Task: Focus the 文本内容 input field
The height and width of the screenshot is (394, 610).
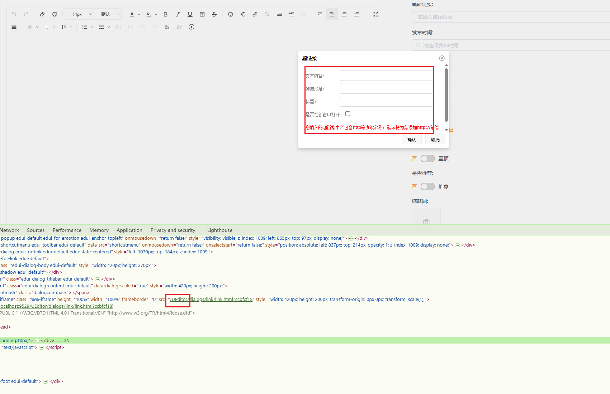Action: coord(386,76)
